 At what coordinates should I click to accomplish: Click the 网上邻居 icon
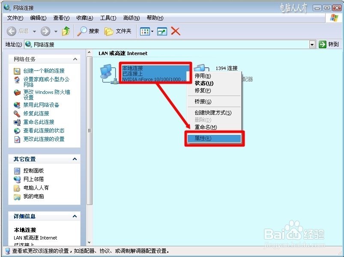coord(17,179)
